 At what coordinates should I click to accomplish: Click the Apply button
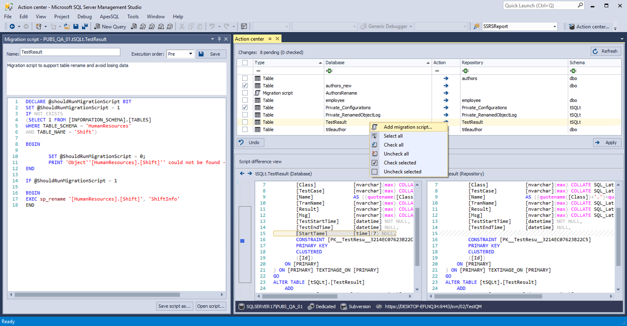[x=607, y=143]
